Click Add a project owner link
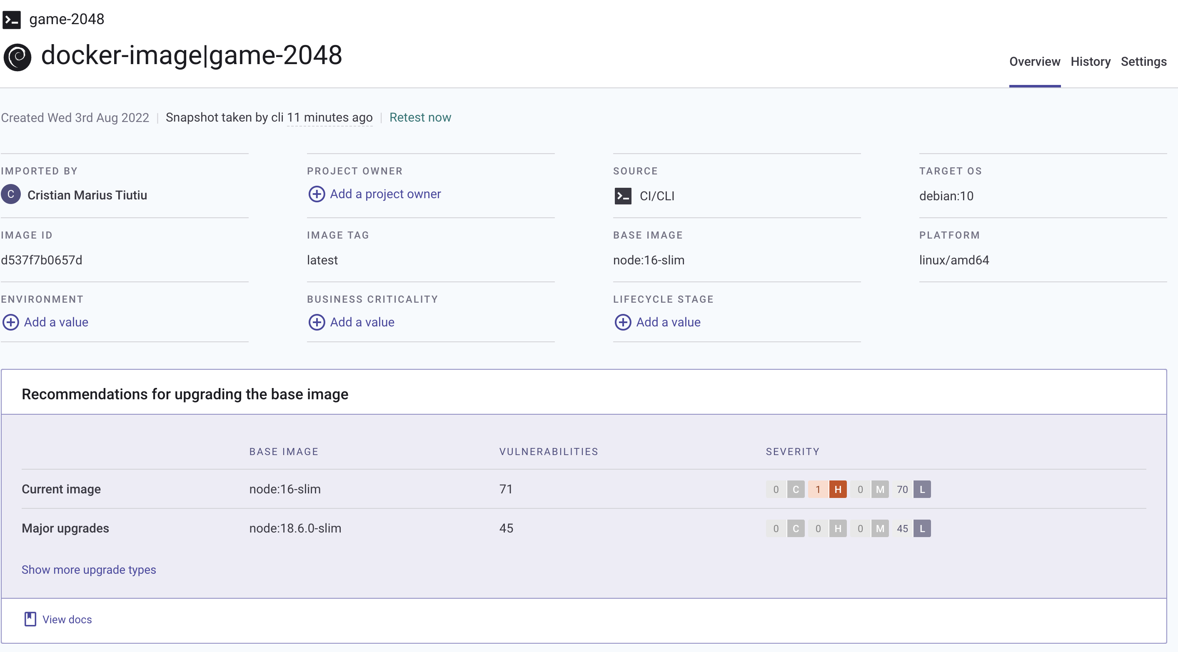1178x652 pixels. pyautogui.click(x=385, y=194)
